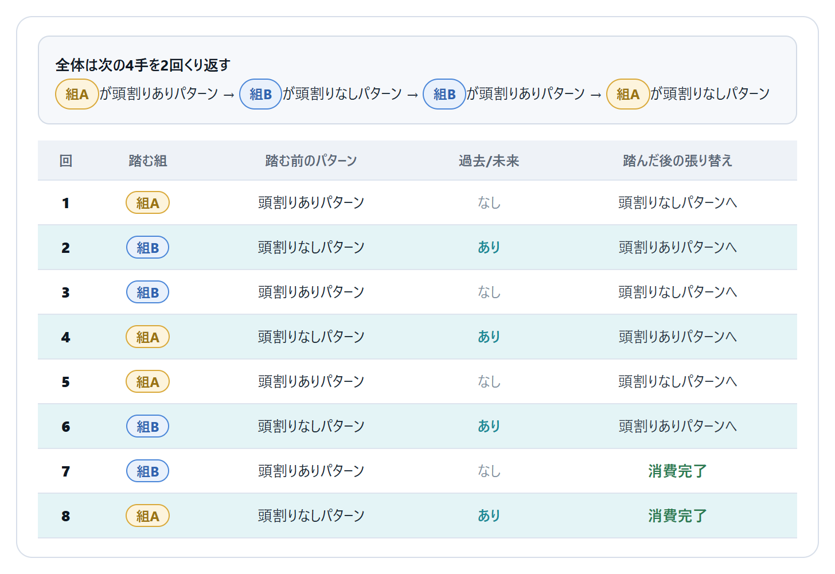Click the 踏む組 column header
This screenshot has width=835, height=574.
coord(148,161)
